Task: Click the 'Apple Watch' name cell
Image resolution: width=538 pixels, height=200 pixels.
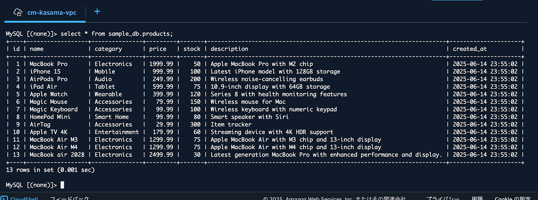Action: point(48,94)
